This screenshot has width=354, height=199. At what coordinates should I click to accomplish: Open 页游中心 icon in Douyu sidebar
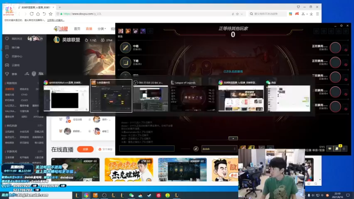pos(7,56)
